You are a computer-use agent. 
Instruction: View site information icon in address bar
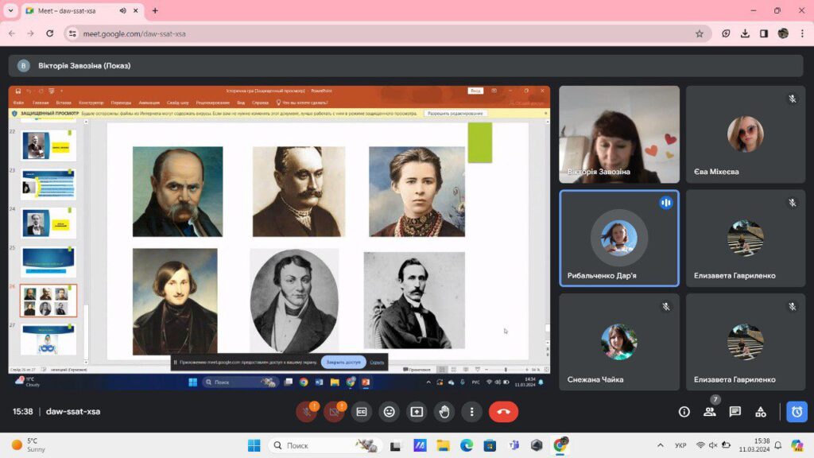(x=72, y=33)
